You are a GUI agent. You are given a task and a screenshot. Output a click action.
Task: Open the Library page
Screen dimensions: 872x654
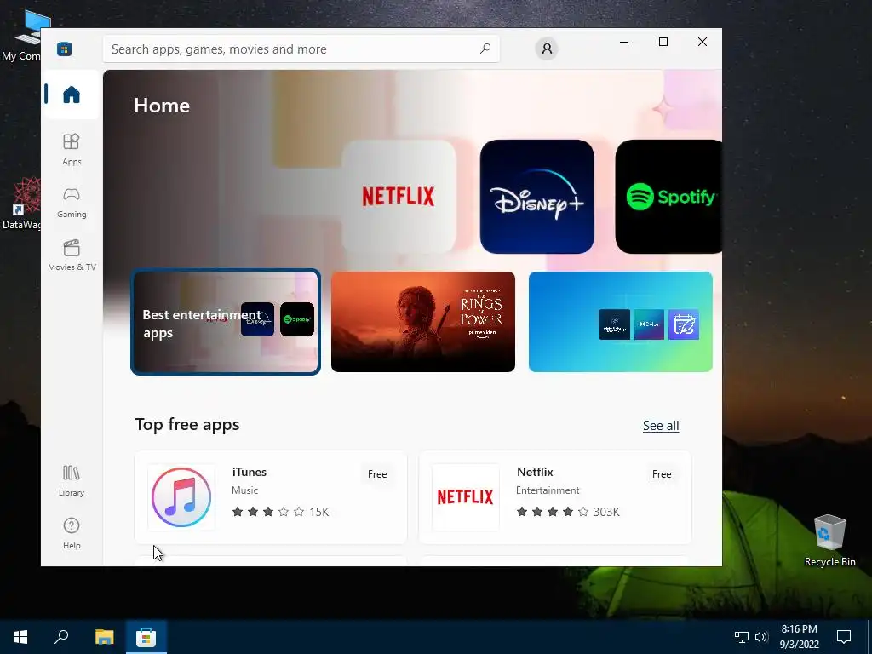72,480
